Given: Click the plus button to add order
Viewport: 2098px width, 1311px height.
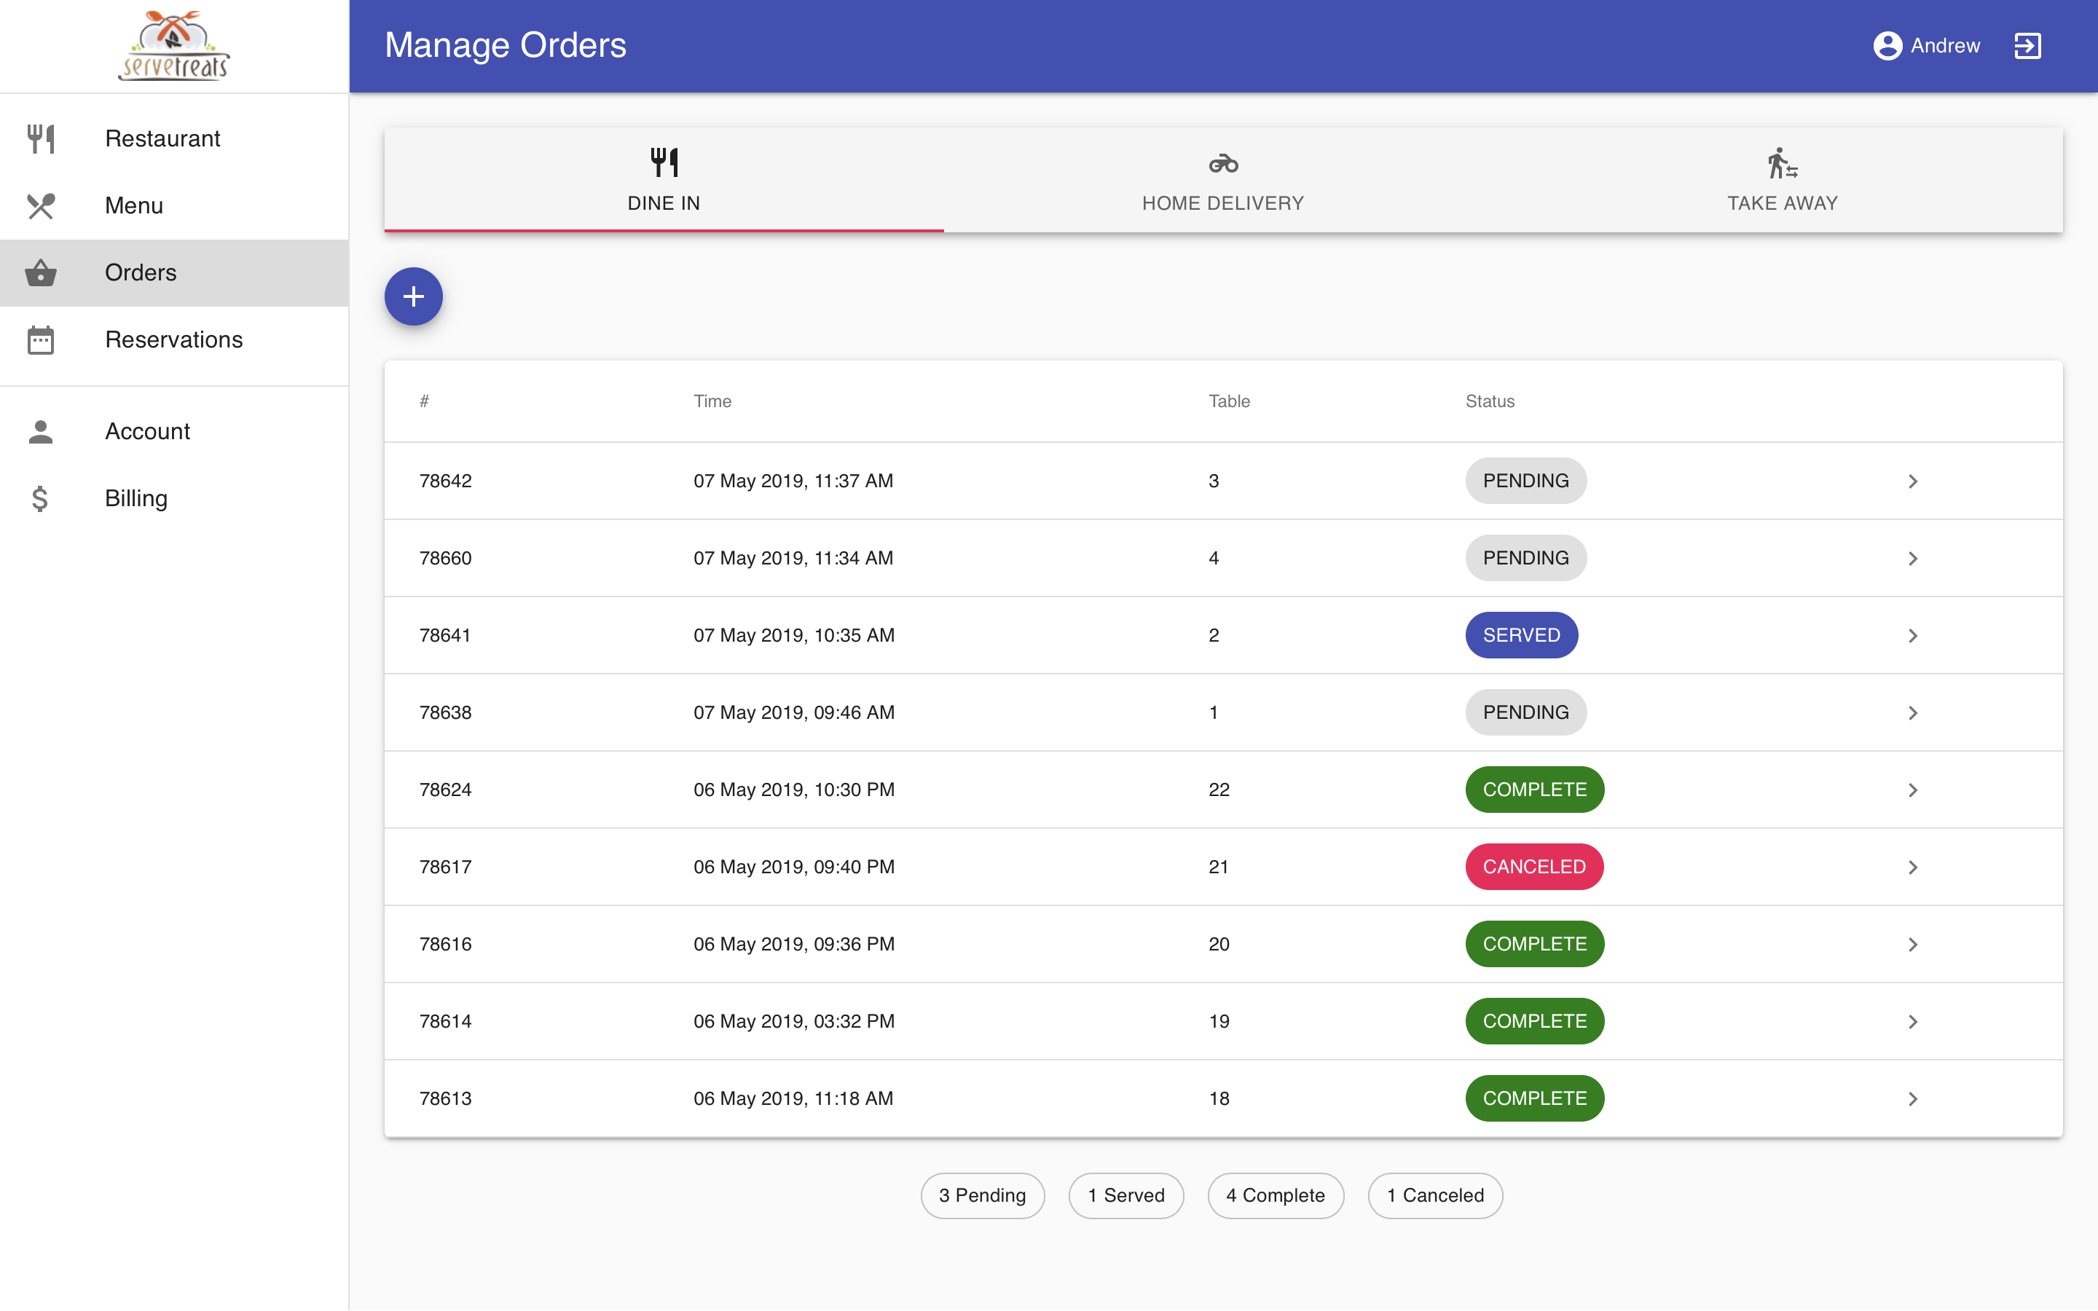Looking at the screenshot, I should 414,296.
